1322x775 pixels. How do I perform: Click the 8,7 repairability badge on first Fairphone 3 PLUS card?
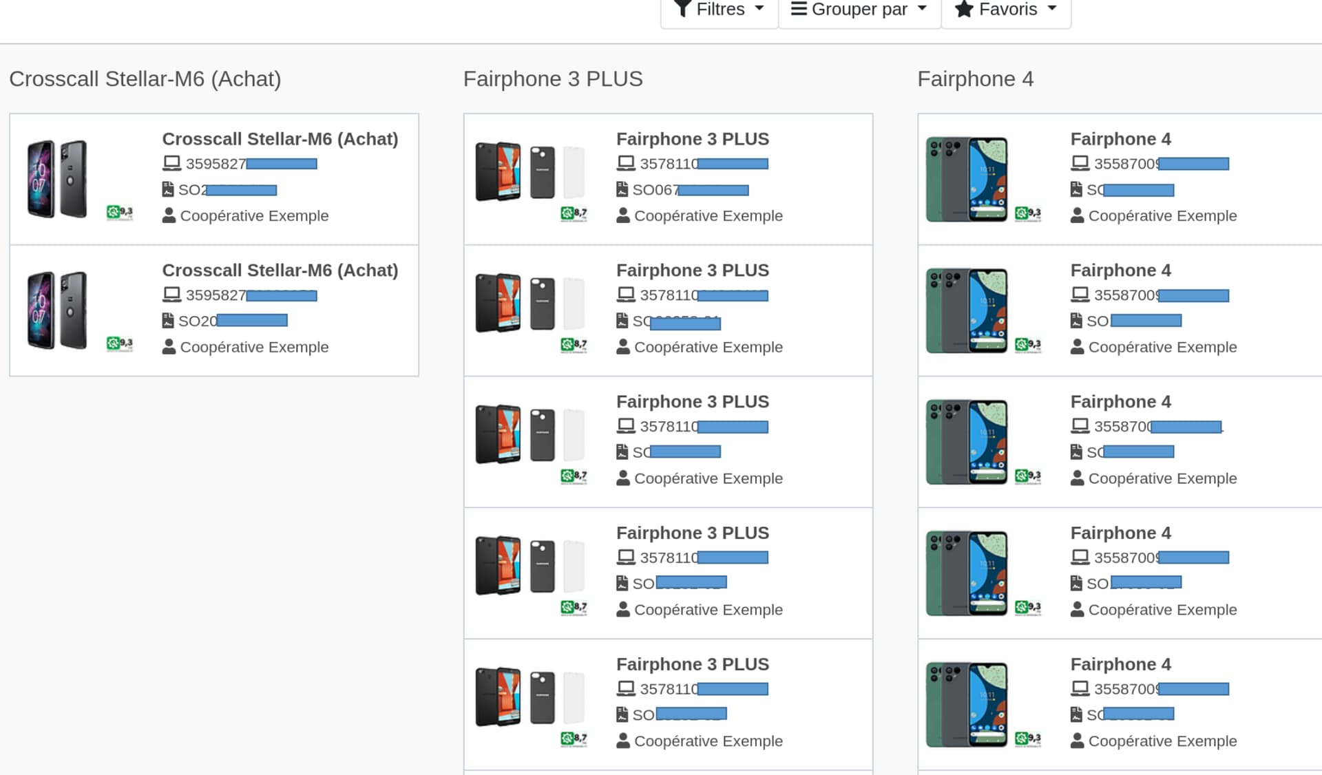click(574, 213)
